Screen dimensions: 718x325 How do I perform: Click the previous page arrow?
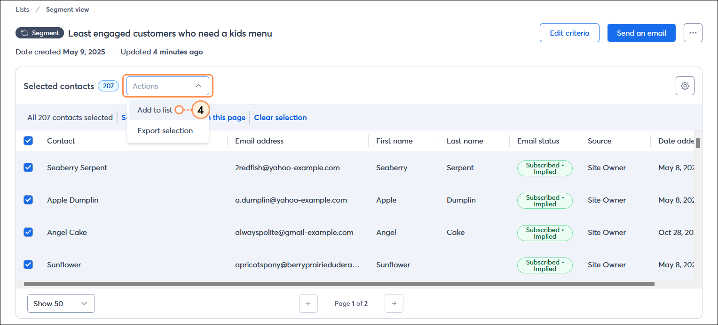308,303
